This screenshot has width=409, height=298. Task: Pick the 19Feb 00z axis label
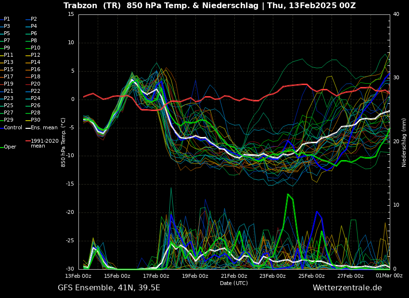point(195,276)
